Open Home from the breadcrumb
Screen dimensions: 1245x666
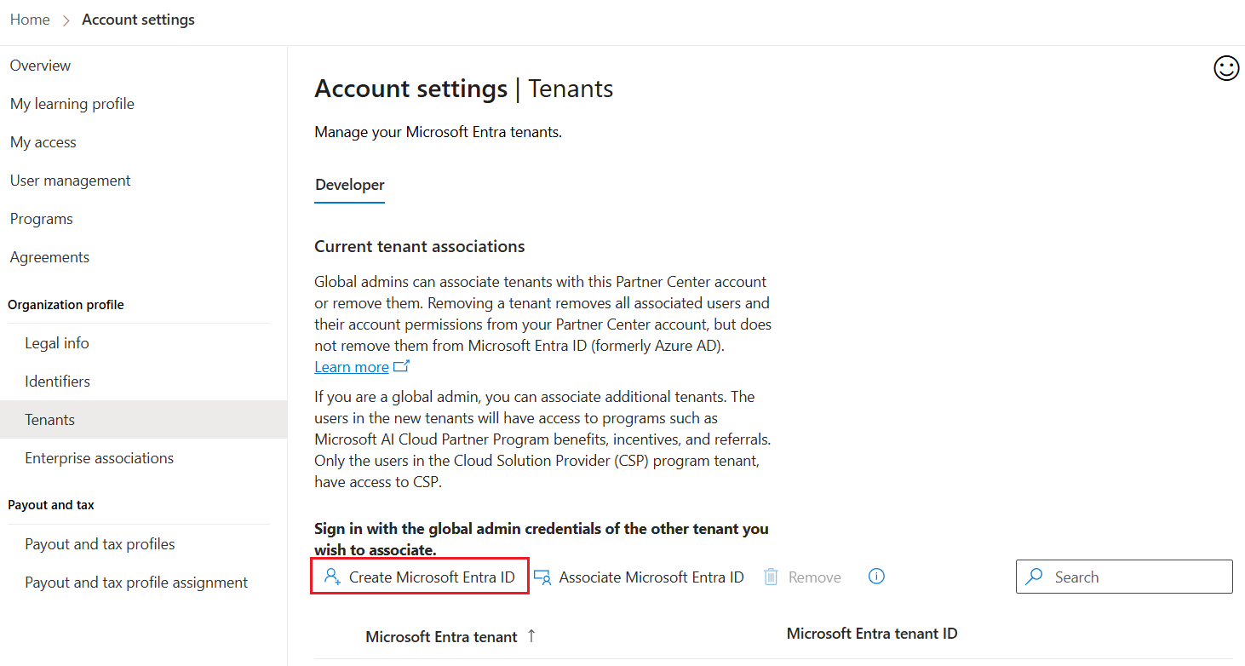pos(30,19)
